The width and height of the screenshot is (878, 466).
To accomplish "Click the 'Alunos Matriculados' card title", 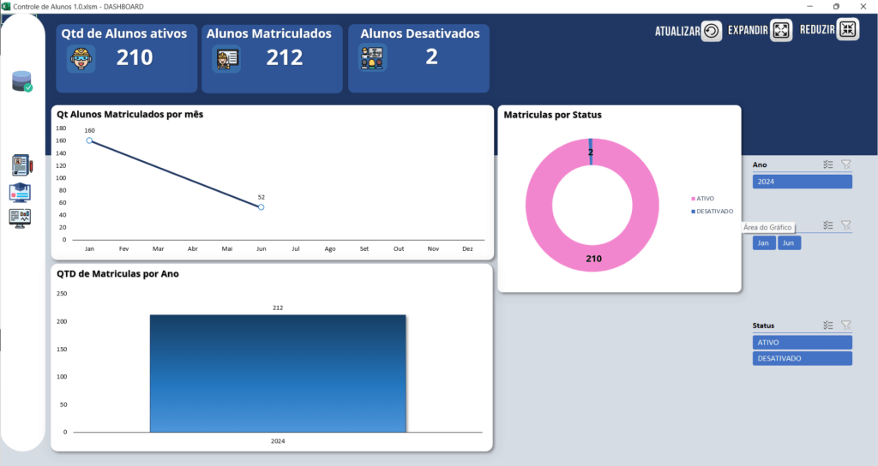I will point(268,33).
